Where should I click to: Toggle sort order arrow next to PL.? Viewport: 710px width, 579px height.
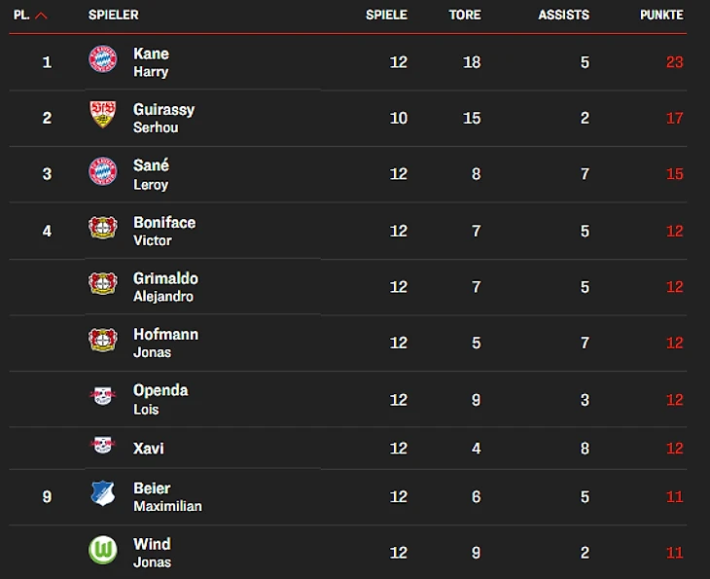41,16
